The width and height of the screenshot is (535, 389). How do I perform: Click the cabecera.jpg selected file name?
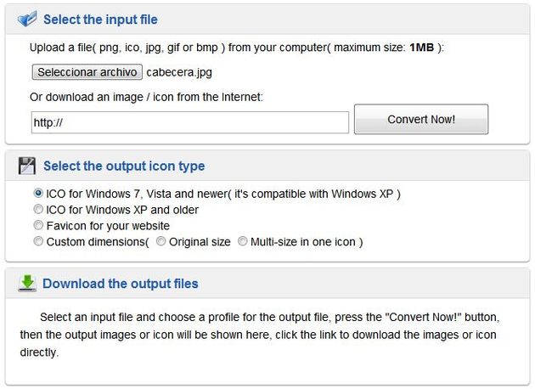[x=179, y=73]
